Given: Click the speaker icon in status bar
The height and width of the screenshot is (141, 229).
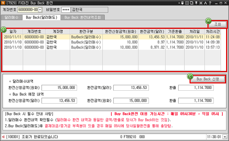Looking at the screenshot, I should coord(4,137).
